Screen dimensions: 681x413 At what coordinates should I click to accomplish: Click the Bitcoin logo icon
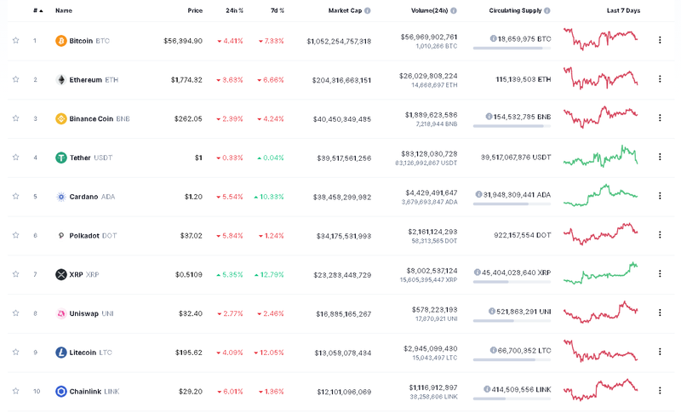60,41
